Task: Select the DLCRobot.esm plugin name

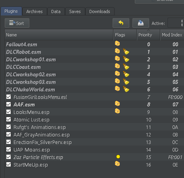Action: (x=23, y=52)
